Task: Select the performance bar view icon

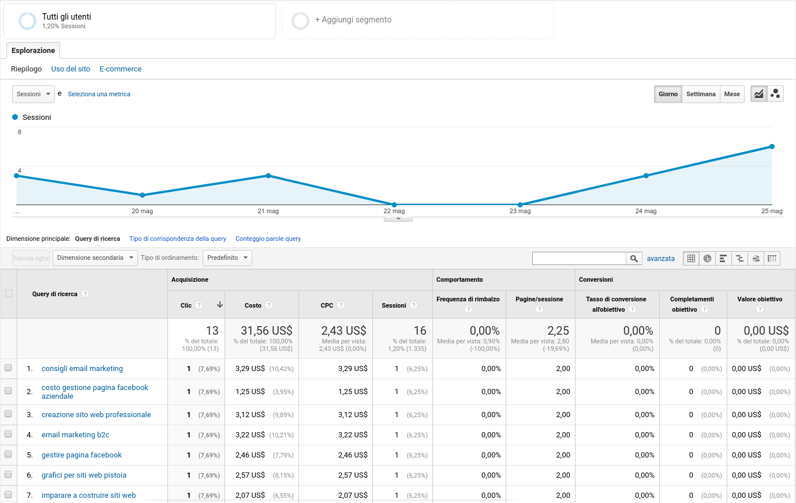Action: [723, 259]
